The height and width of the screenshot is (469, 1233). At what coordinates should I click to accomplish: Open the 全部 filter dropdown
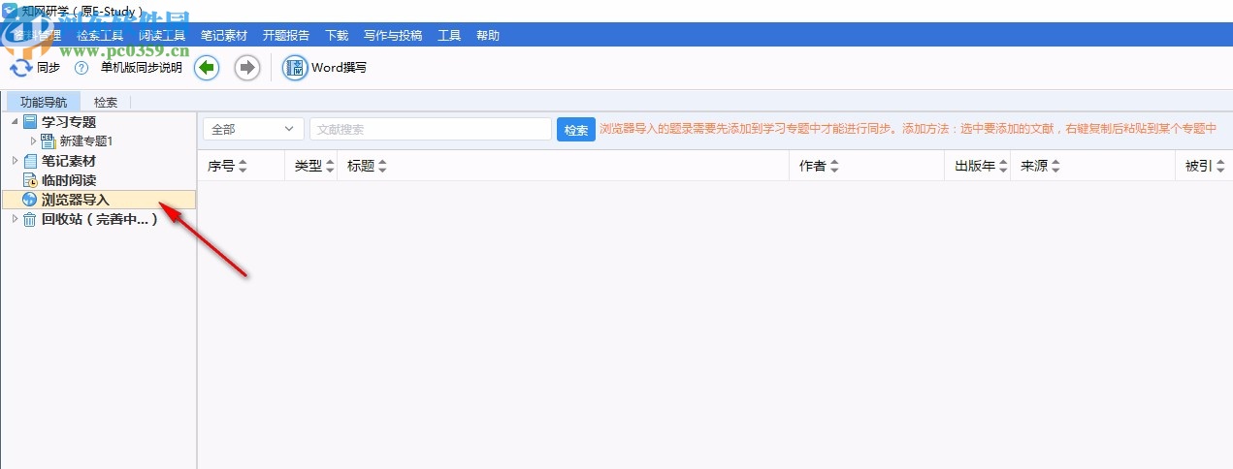coord(253,129)
